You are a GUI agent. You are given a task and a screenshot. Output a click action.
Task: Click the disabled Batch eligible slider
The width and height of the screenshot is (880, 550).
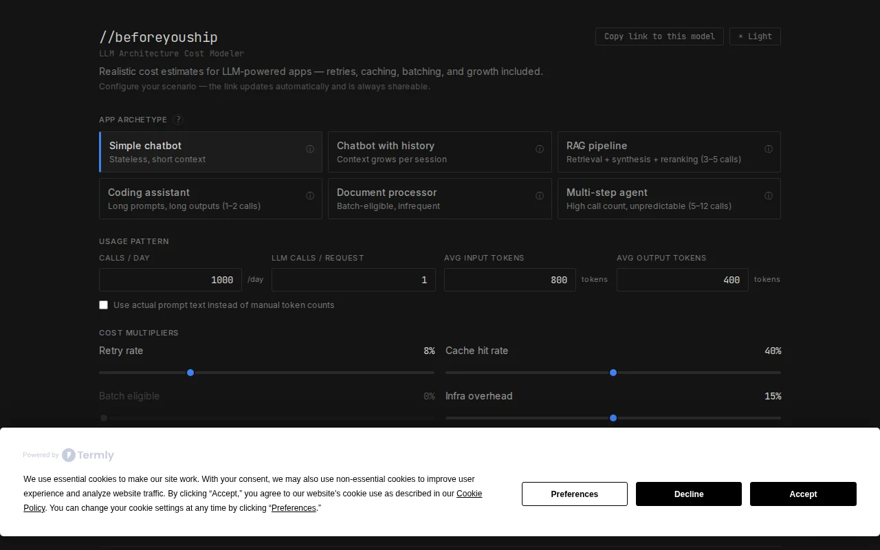[x=267, y=418]
